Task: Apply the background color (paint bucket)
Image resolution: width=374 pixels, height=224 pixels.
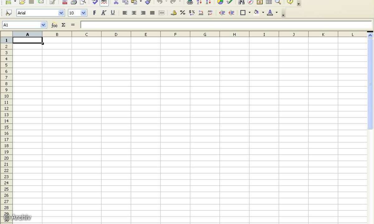Action: point(256,13)
